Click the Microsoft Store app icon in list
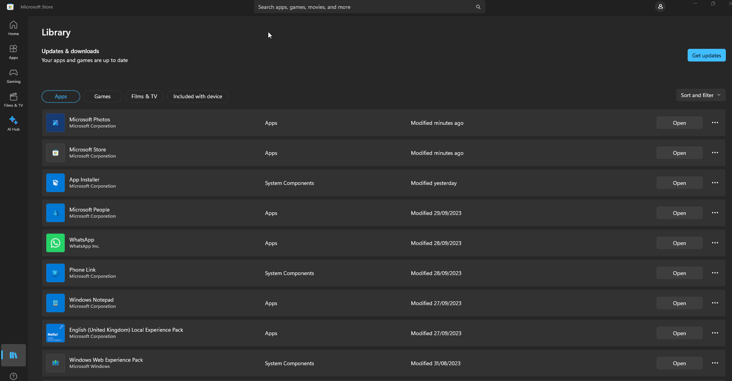Viewport: 732px width, 381px height. coord(56,153)
